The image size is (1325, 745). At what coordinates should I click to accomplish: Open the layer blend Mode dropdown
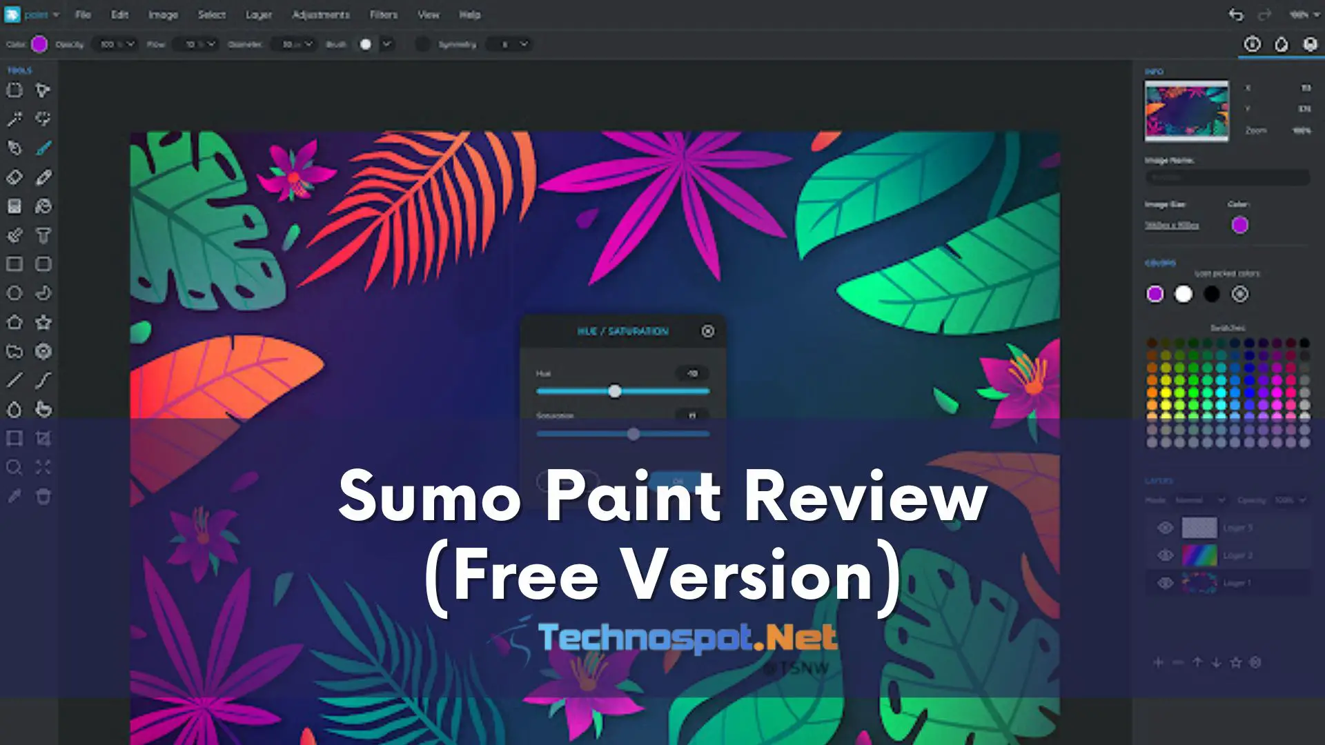1199,500
